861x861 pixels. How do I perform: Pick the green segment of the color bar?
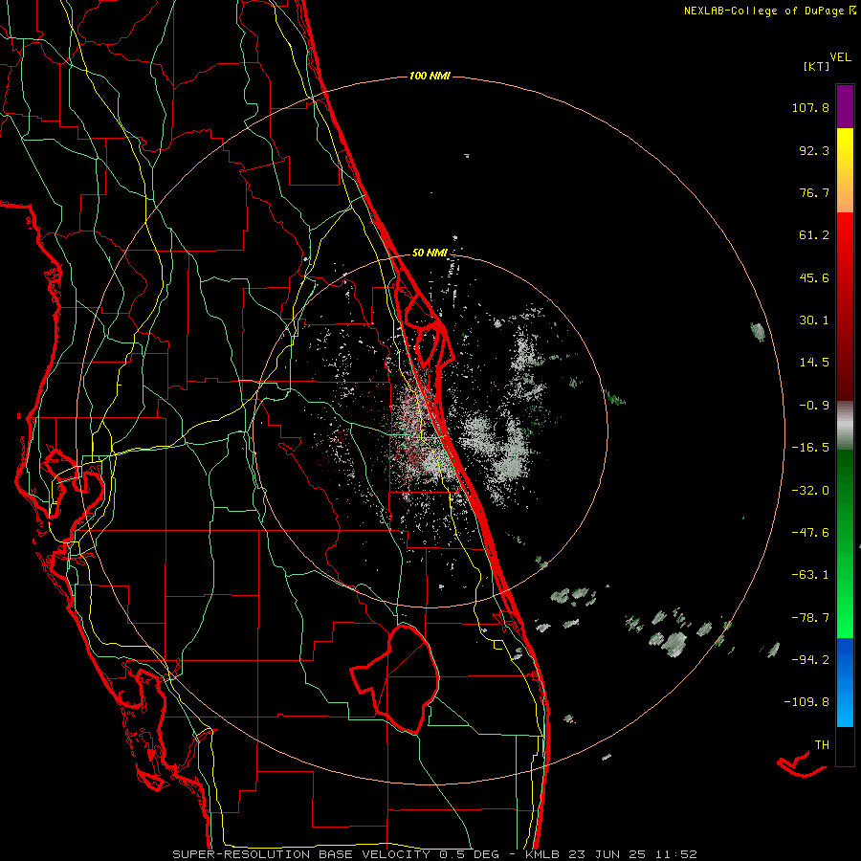pyautogui.click(x=845, y=543)
